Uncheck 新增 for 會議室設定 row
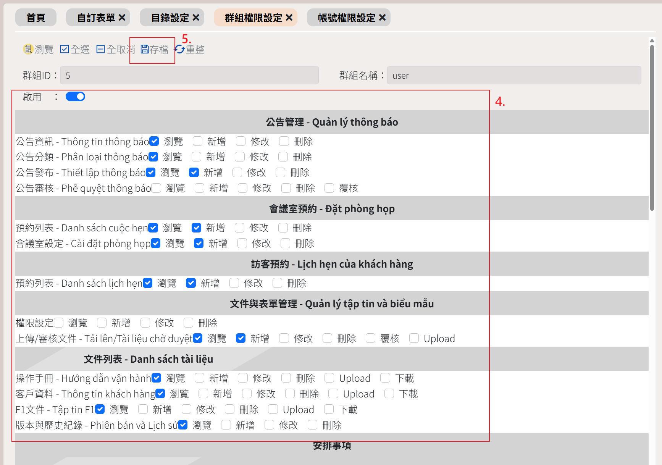 coord(199,243)
